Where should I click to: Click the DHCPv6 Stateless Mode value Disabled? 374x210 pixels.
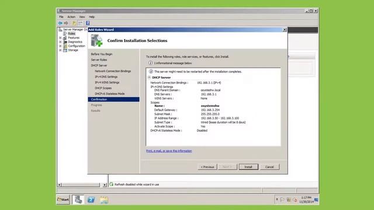coord(202,131)
